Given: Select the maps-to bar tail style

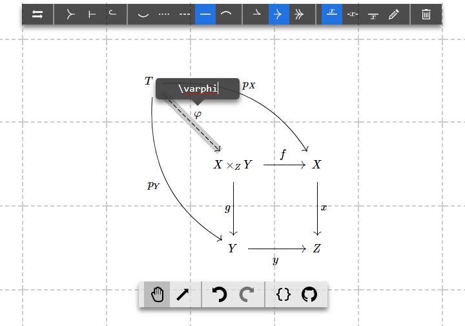Looking at the screenshot, I should coord(92,14).
